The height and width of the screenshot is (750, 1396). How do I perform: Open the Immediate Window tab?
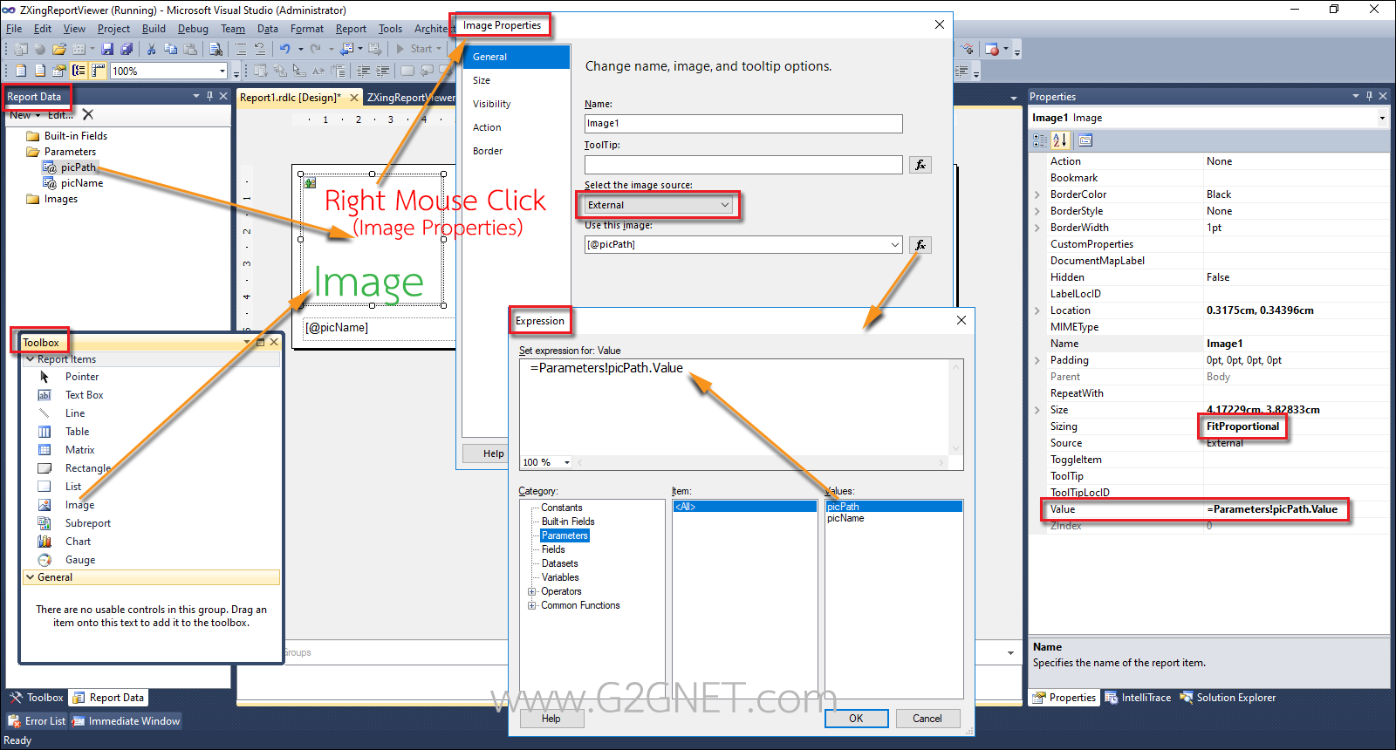click(127, 721)
